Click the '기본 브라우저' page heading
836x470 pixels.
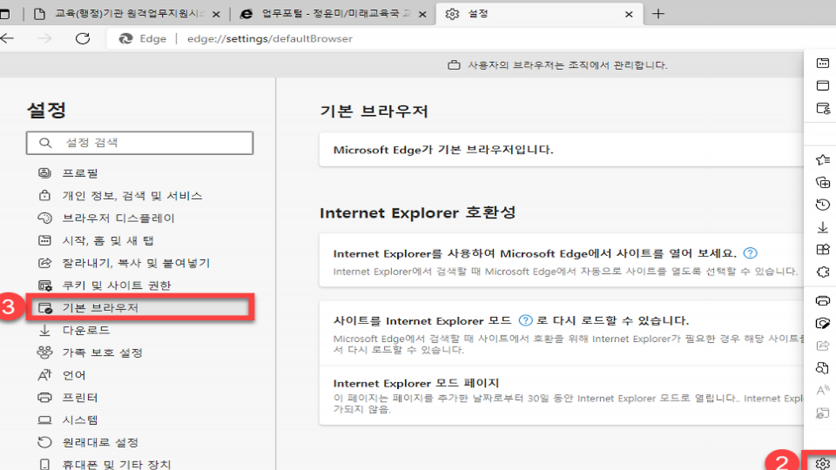(374, 112)
